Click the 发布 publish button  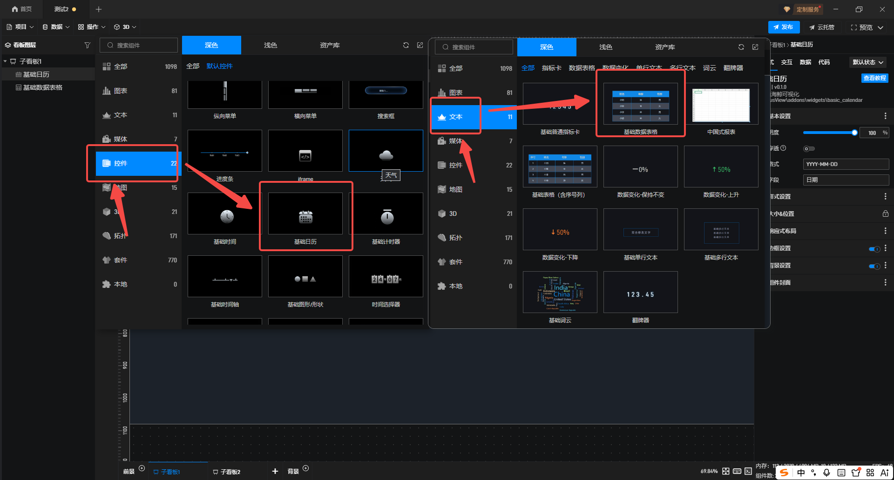coord(784,27)
